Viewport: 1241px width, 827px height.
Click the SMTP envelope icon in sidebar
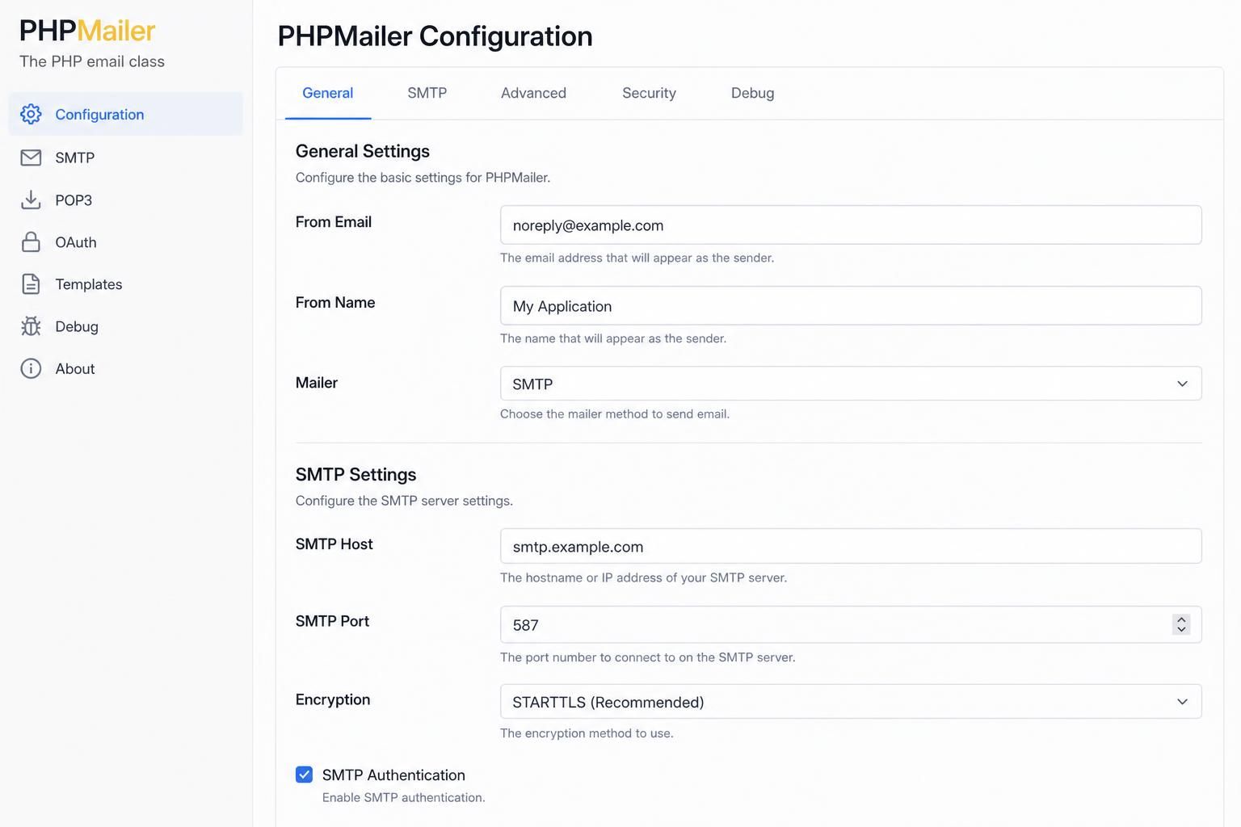(x=31, y=157)
